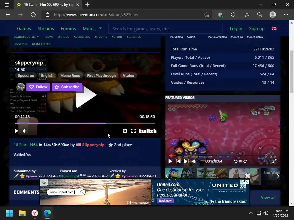Screen dimensions: 294x220
Task: Fast-forward featured video 10 seconds
Action: point(245,161)
